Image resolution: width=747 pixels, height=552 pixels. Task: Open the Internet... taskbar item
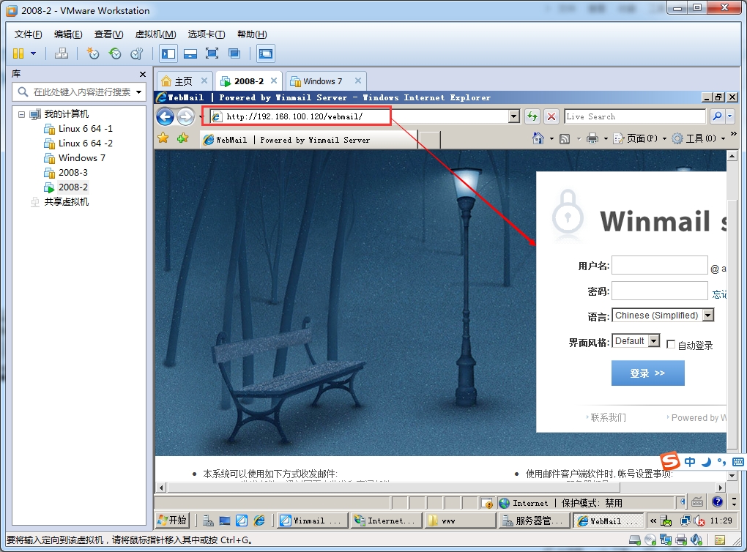(387, 521)
